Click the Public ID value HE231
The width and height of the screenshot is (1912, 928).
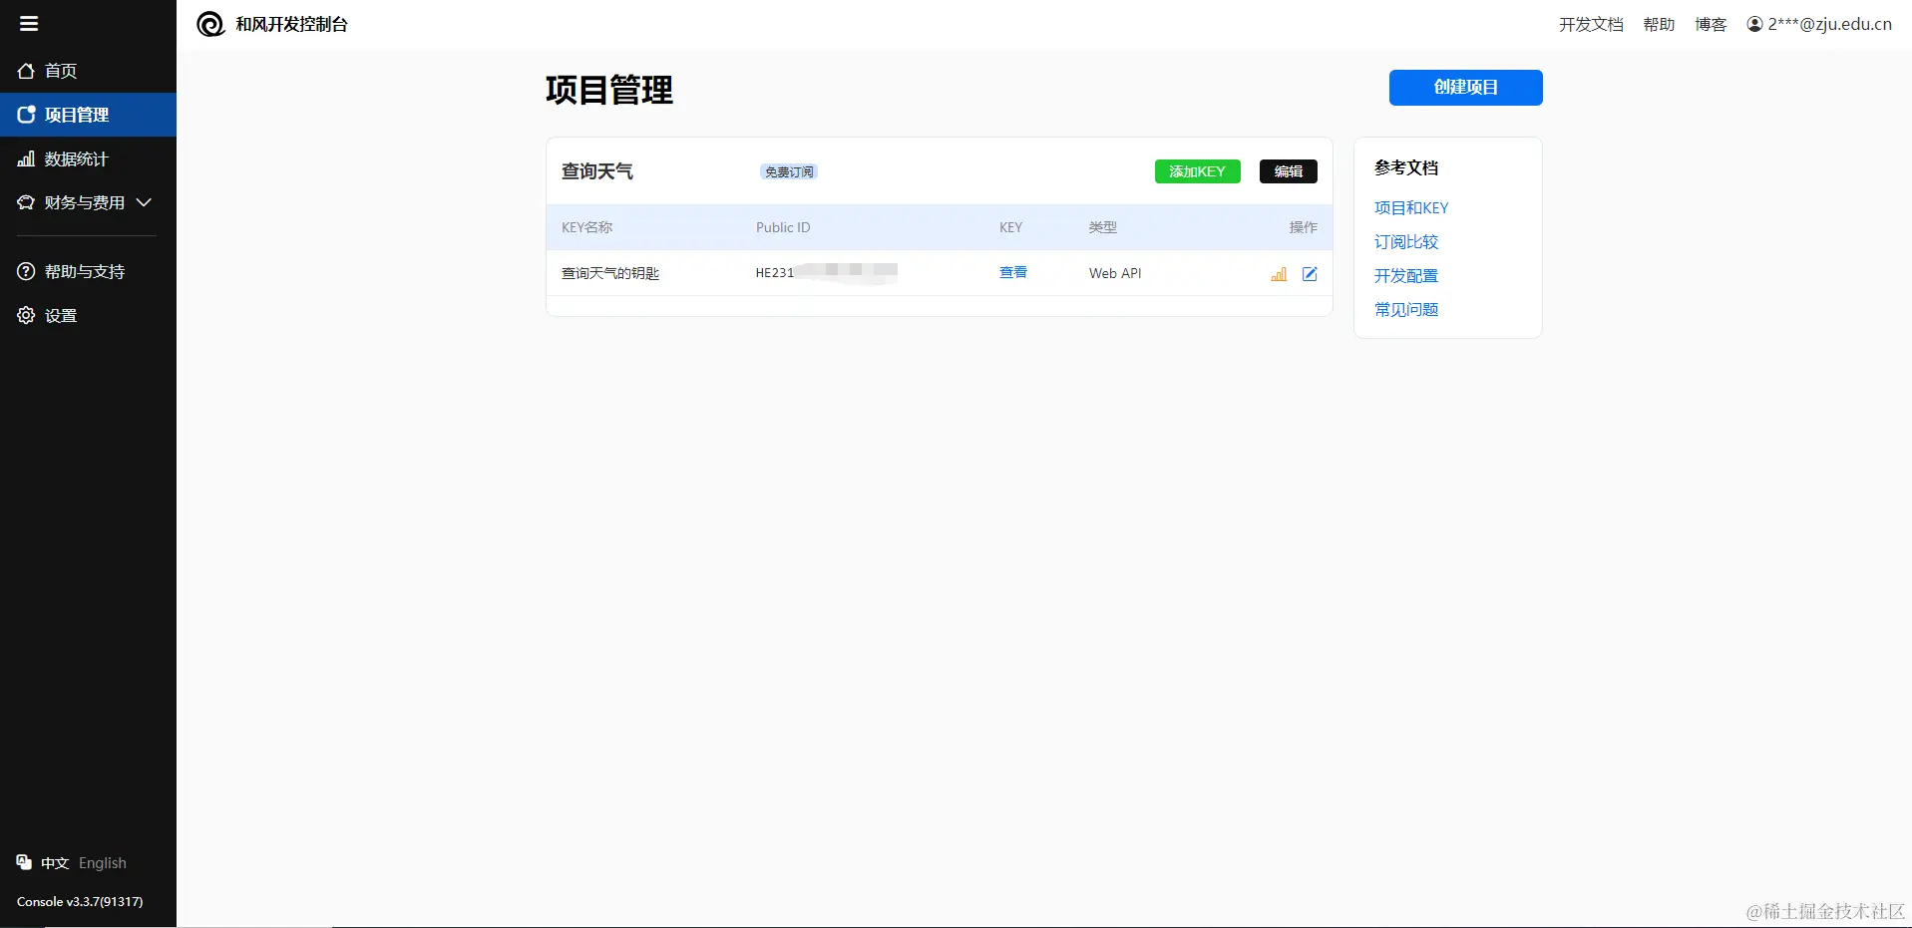(x=774, y=273)
